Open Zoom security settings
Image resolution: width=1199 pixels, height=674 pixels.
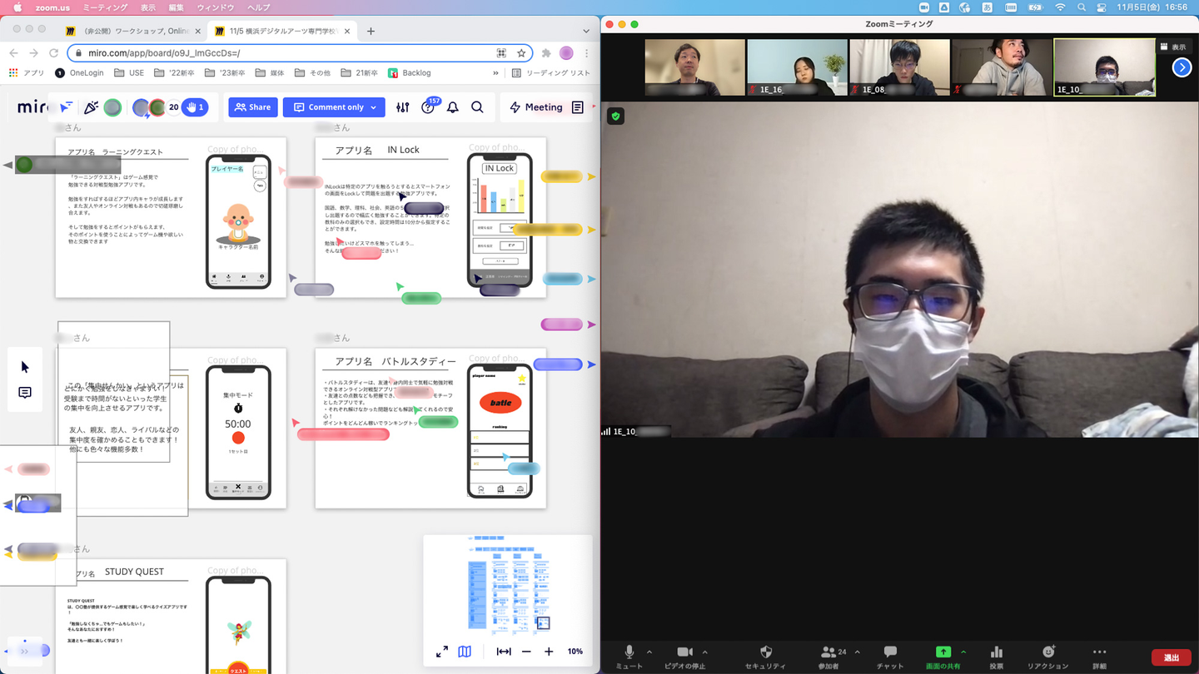(765, 657)
